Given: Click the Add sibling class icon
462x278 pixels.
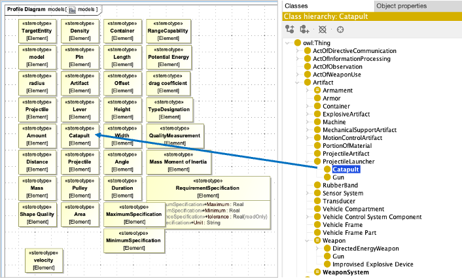Looking at the screenshot, I should coord(304,29).
